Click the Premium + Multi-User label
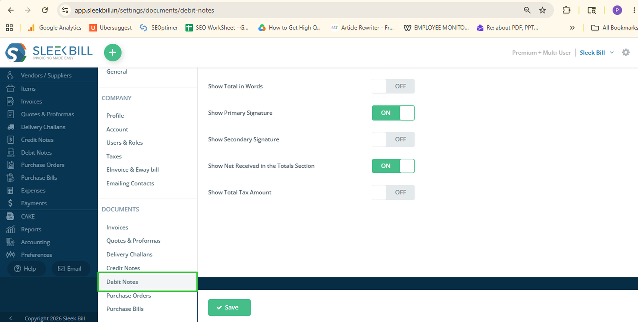Image resolution: width=638 pixels, height=322 pixels. click(x=541, y=53)
